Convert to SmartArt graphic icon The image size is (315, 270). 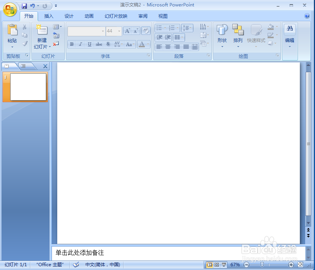point(204,43)
